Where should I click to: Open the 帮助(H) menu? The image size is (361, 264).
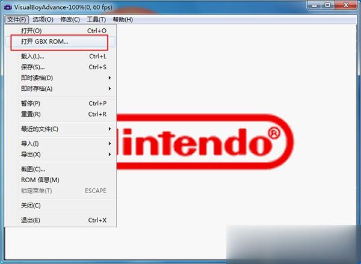tap(123, 20)
